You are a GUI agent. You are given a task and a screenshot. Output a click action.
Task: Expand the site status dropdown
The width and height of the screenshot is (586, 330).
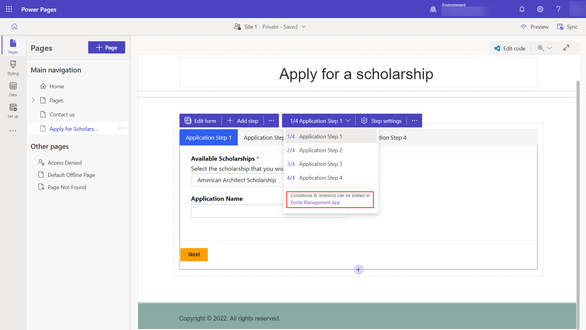pos(304,27)
